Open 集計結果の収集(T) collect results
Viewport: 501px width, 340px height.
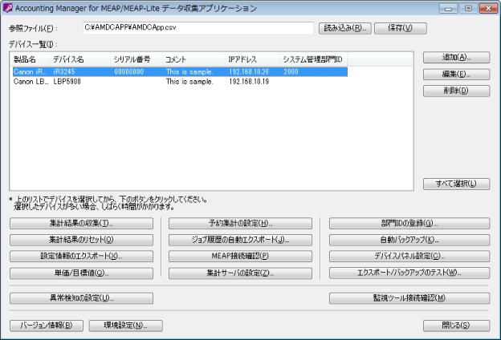[x=81, y=223]
